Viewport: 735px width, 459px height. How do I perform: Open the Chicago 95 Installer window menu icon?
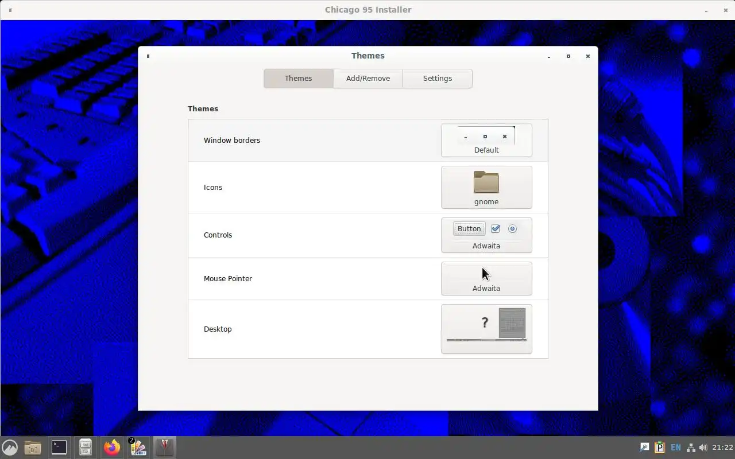[10, 10]
